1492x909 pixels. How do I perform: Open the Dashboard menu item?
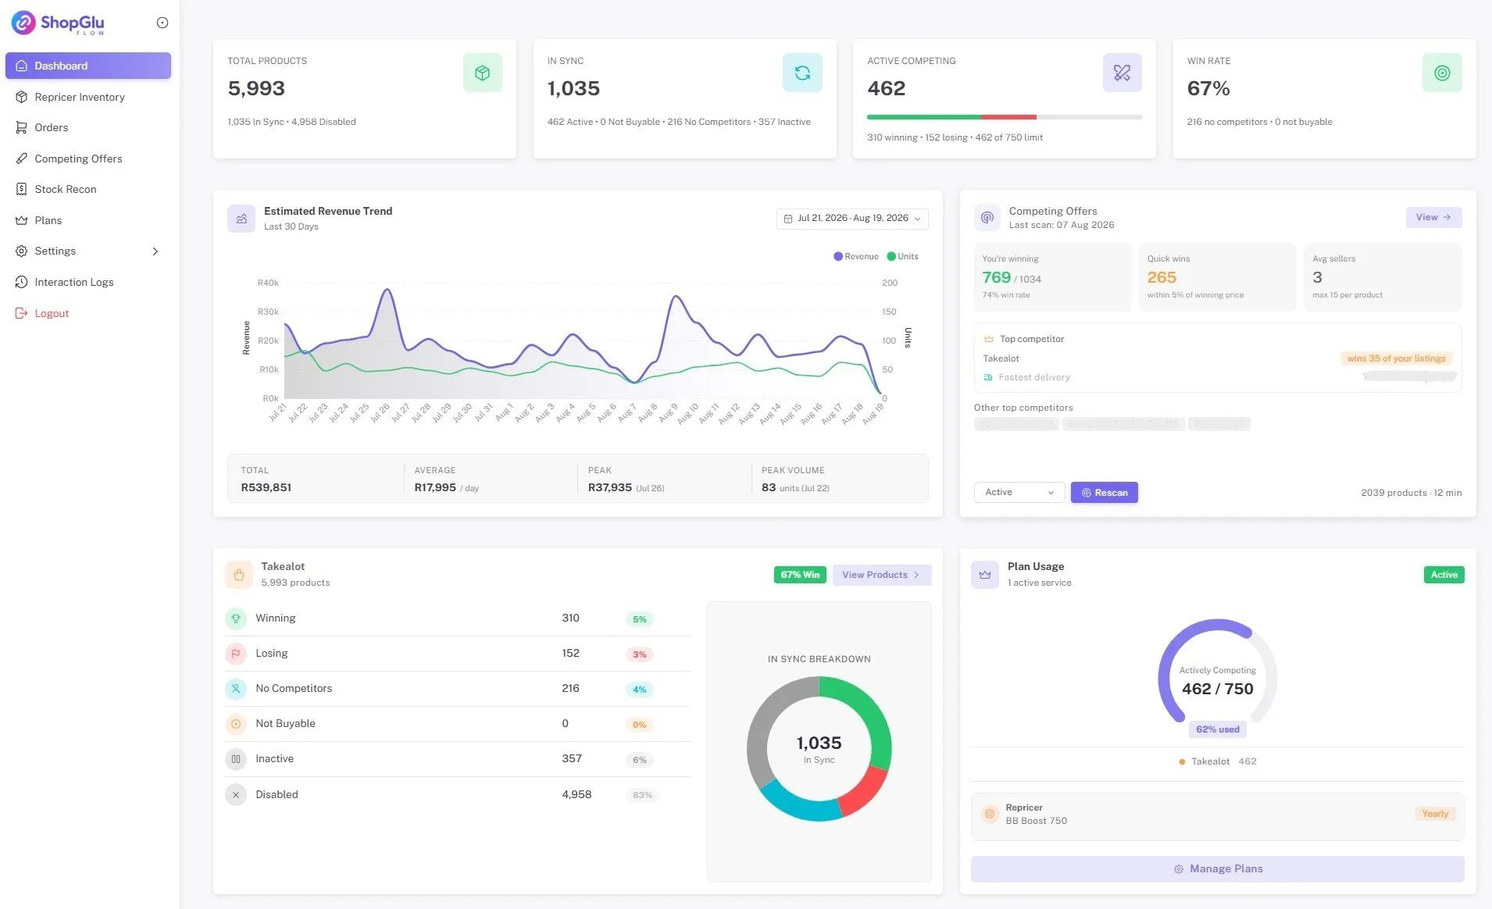88,66
